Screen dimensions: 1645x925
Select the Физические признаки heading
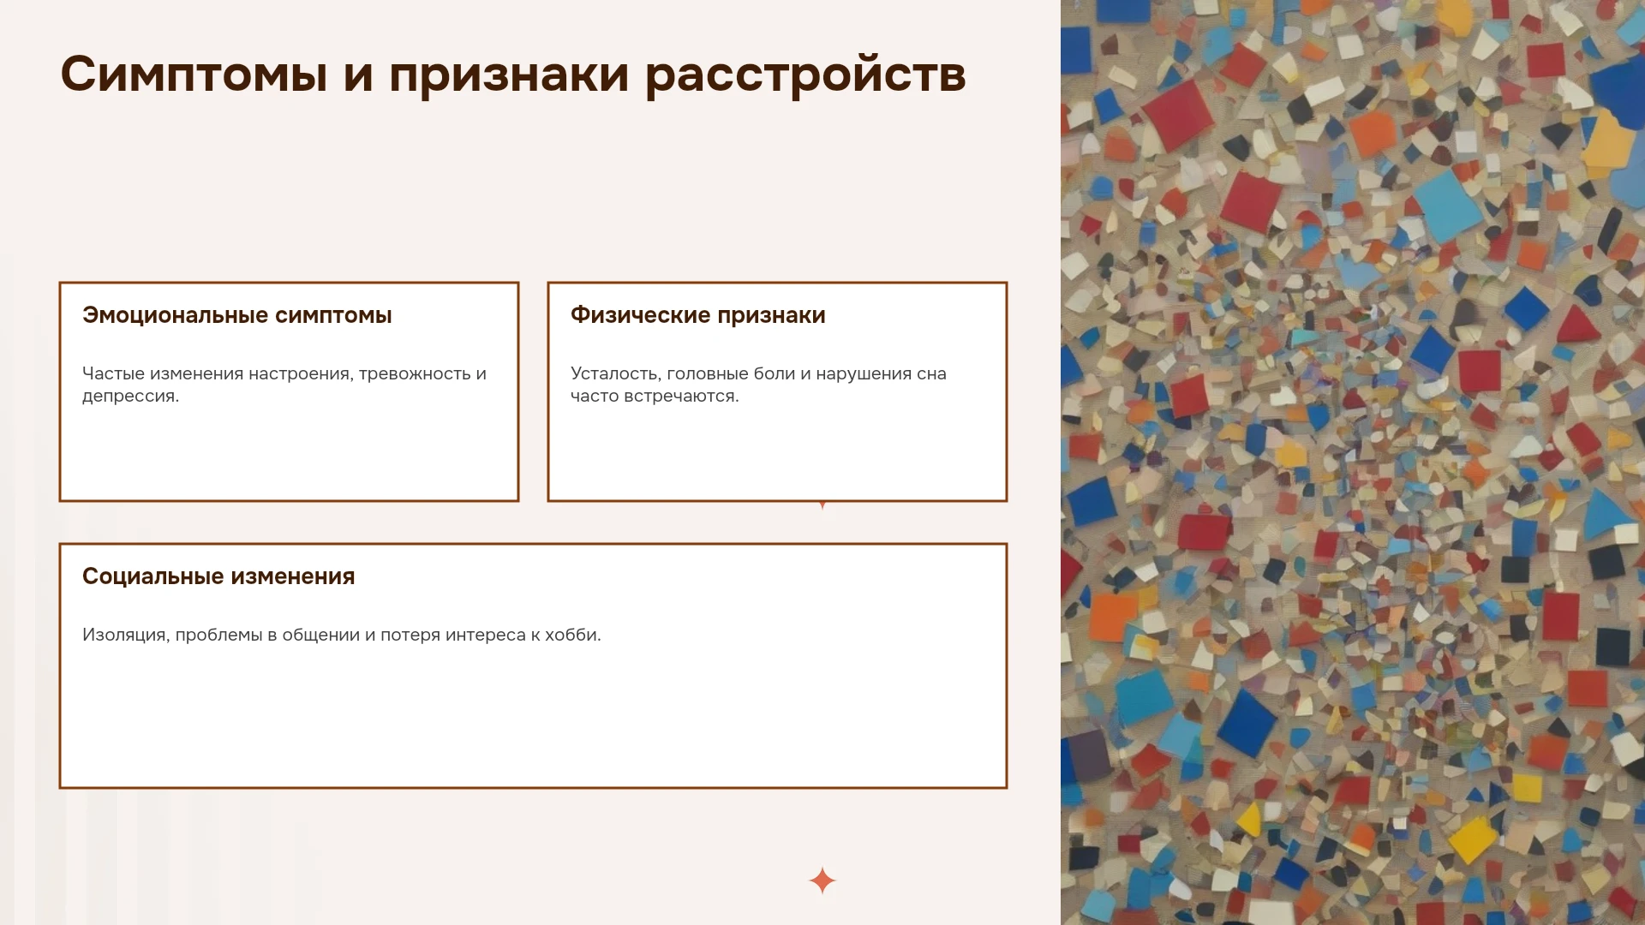pos(698,315)
